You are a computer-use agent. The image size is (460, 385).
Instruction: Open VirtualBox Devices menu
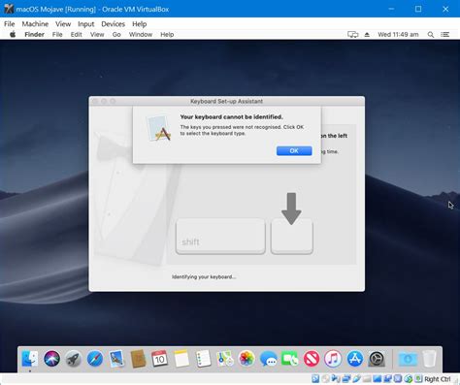[113, 24]
